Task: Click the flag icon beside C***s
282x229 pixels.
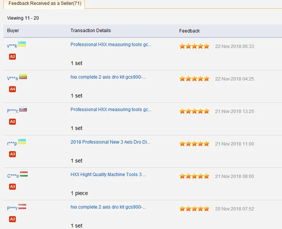Action: click(24, 174)
